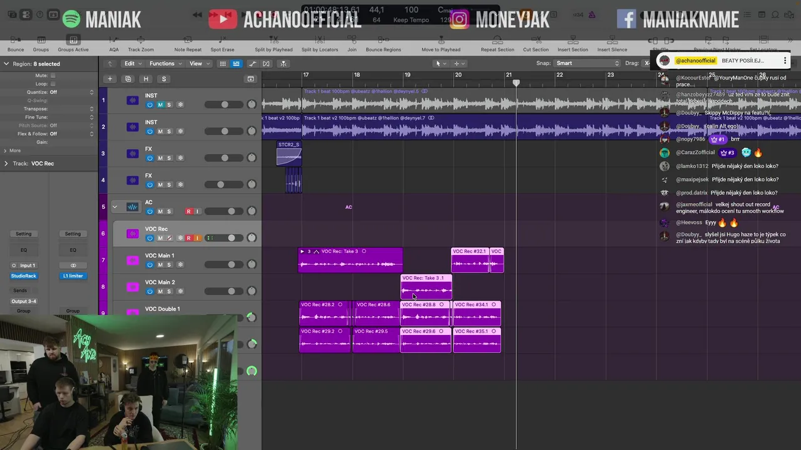Open the pointer tool dropdown
Image resolution: width=801 pixels, height=450 pixels.
[440, 63]
